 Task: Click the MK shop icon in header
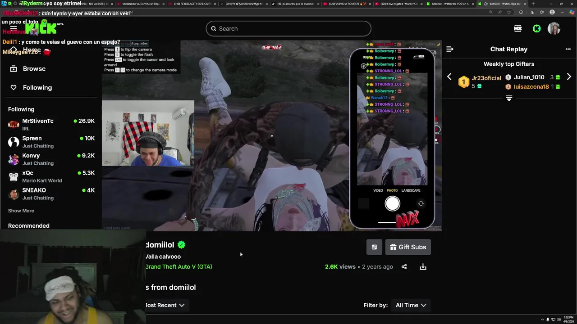click(x=517, y=28)
